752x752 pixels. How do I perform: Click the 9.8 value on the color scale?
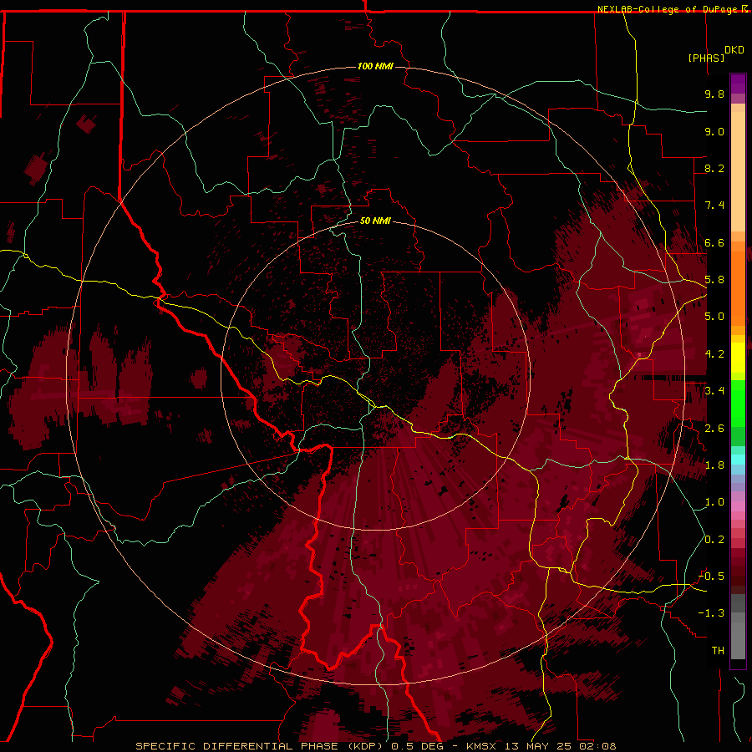(714, 94)
